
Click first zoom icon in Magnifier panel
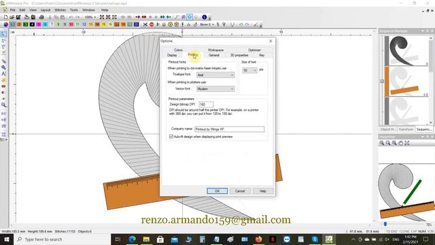point(382,143)
